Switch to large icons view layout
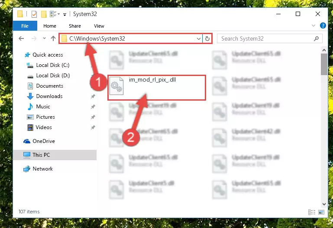 321,212
